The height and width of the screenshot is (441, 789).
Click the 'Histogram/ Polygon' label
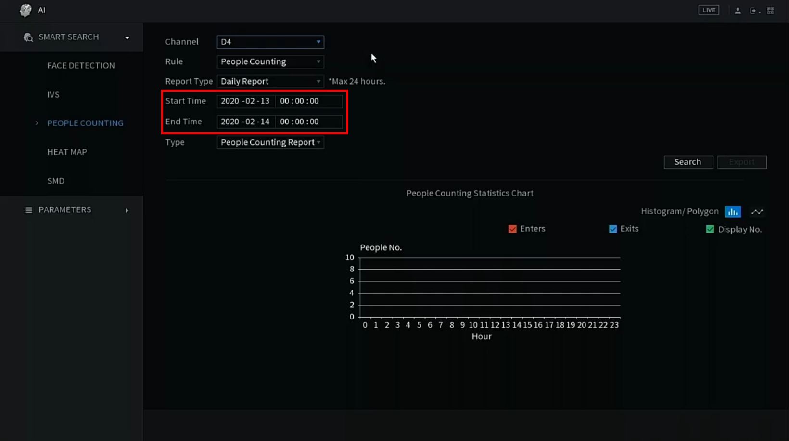(679, 211)
